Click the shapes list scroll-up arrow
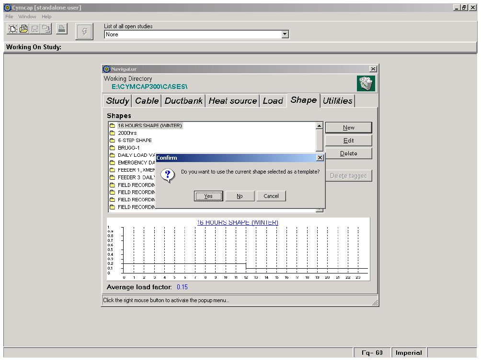481x360 pixels. (x=320, y=126)
